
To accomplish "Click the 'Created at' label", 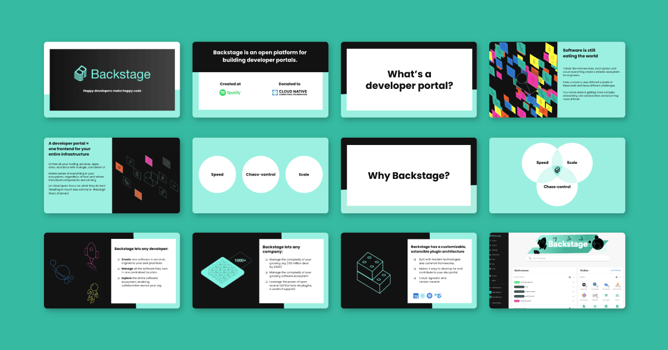I will (x=230, y=84).
